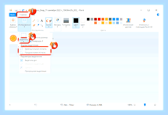Open the Фигуры shapes dropdown
Screen dimensions: 168x115
pos(57,24)
